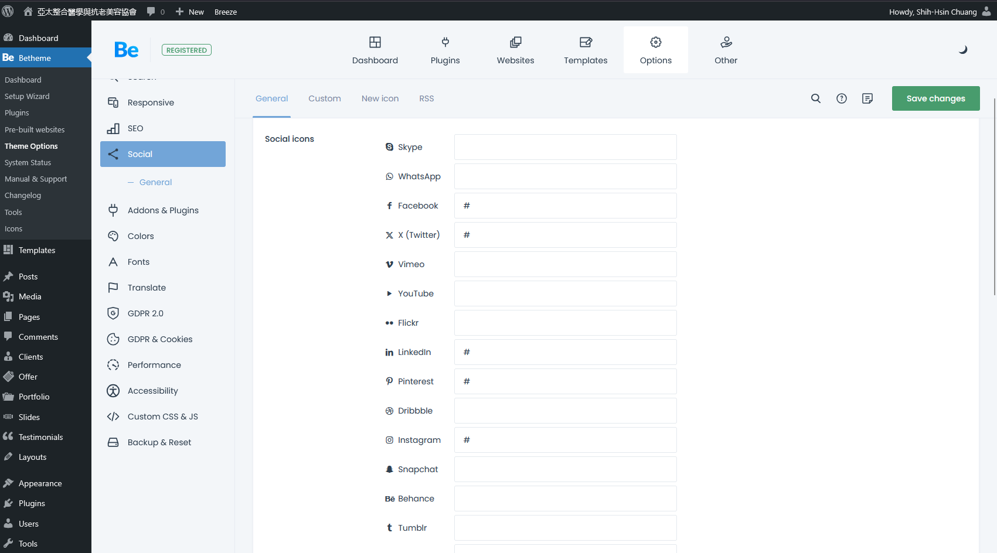Click the Skype URL input field
997x553 pixels.
(x=565, y=147)
